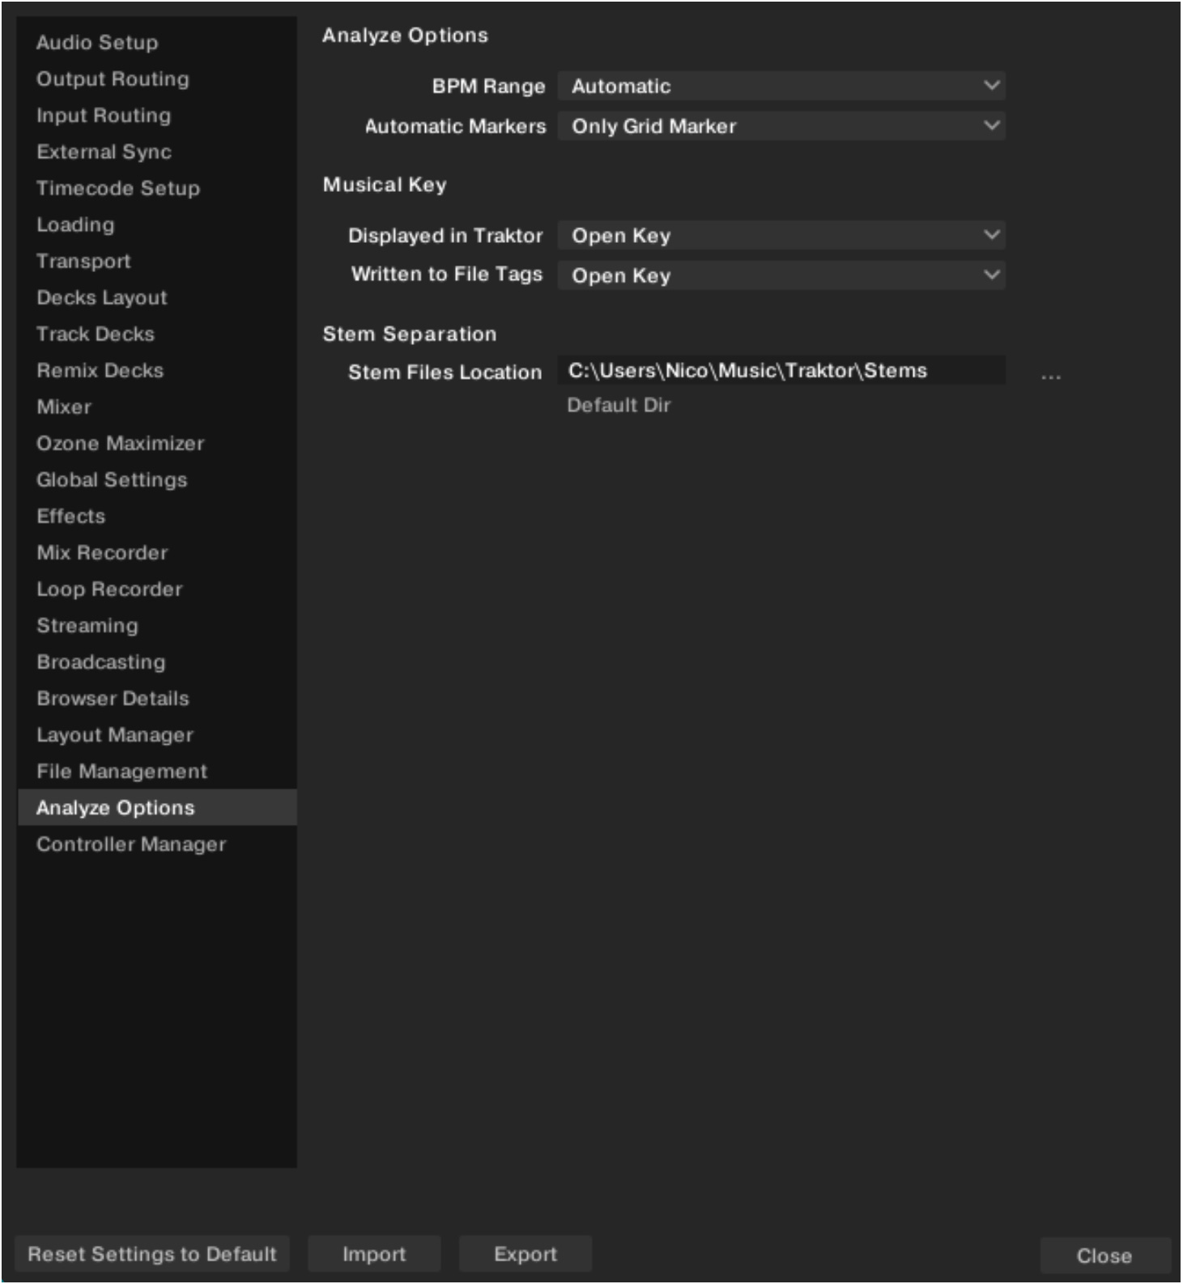Import preferences with Import button

(374, 1254)
